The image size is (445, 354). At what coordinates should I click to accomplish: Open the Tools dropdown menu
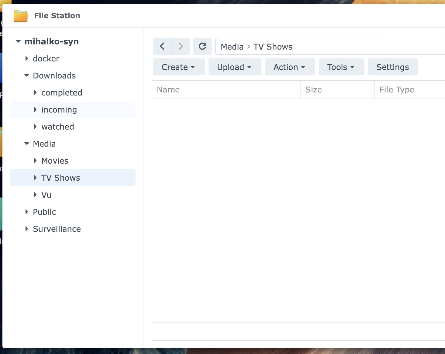341,67
